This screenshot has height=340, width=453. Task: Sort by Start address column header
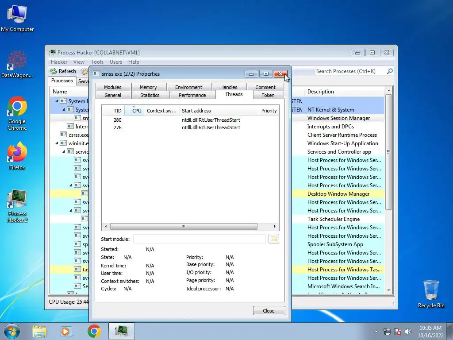pos(219,111)
